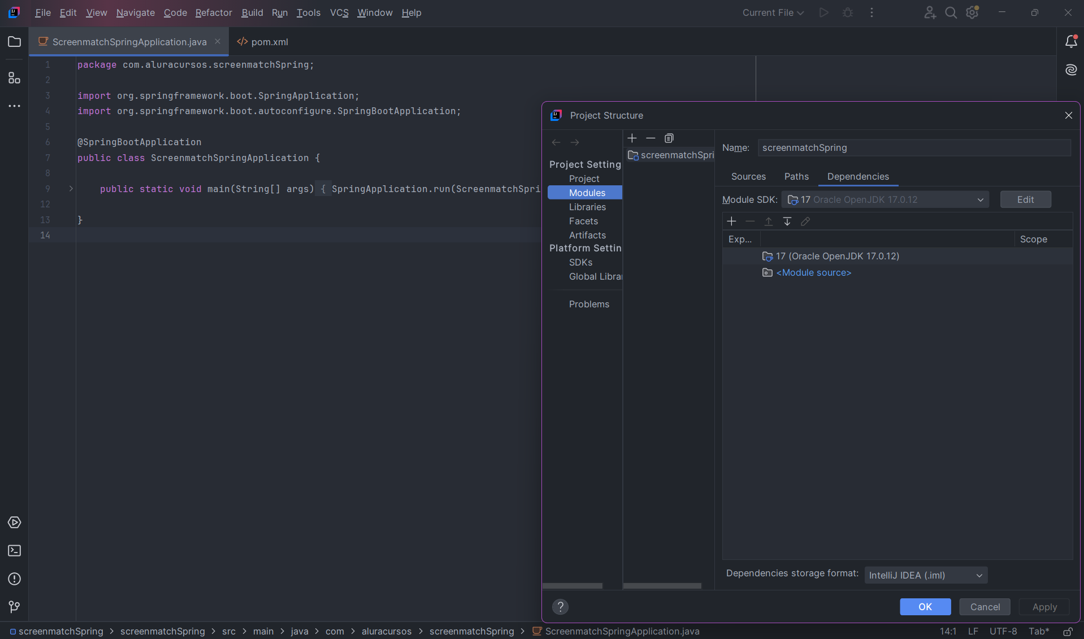Open the Git version control tool window
This screenshot has width=1084, height=639.
pyautogui.click(x=14, y=607)
